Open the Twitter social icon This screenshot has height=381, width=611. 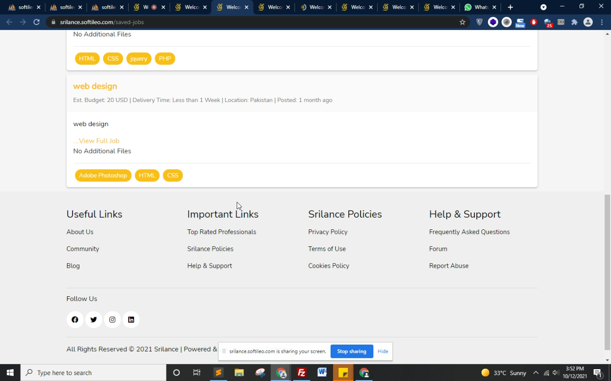coord(93,320)
